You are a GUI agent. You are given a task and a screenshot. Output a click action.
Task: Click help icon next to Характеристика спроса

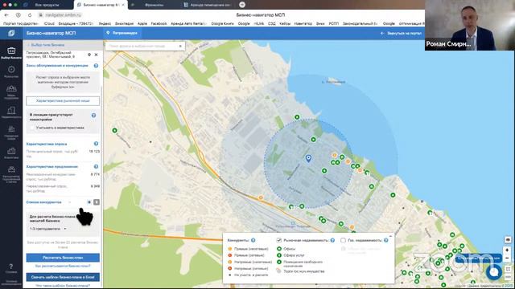(x=96, y=144)
